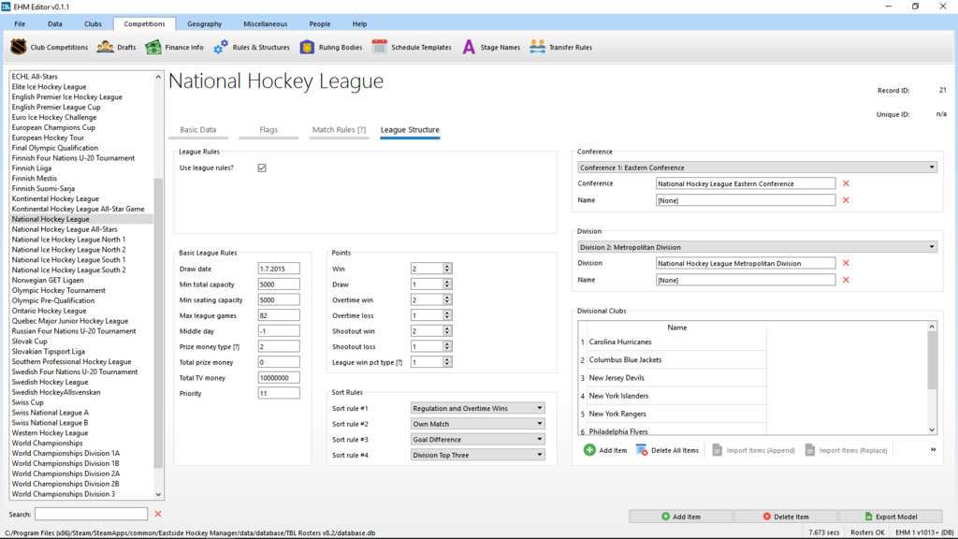Toggle Use league rules checkbox
The width and height of the screenshot is (958, 539).
coord(262,168)
